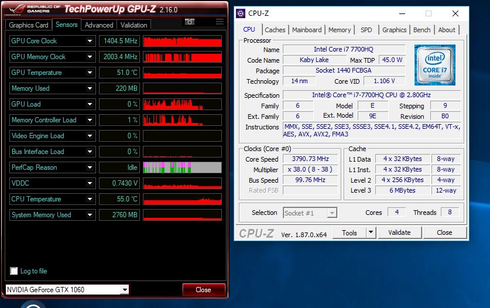The image size is (490, 308).
Task: Click the Intel Core i7 logo
Action: 435,65
